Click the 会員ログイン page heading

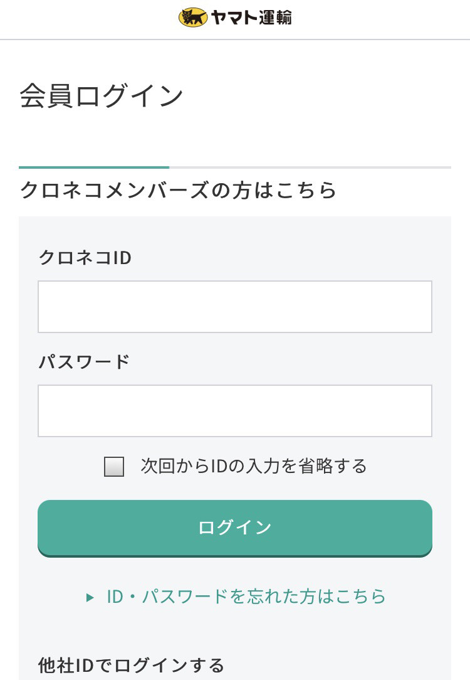pyautogui.click(x=102, y=96)
